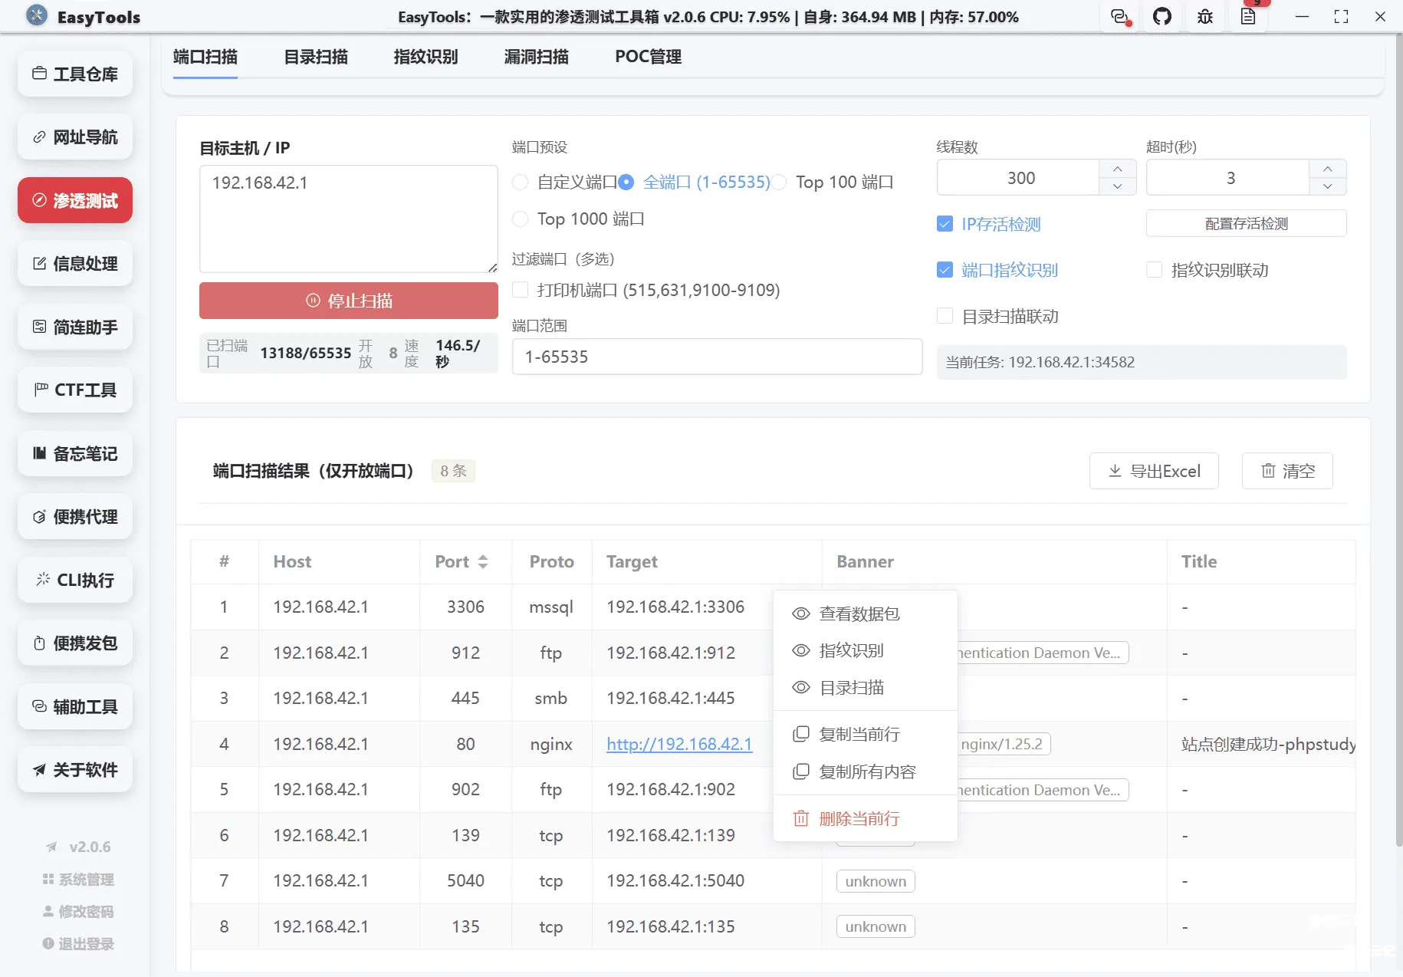Select 网址导航 in the sidebar
1403x977 pixels.
click(74, 137)
